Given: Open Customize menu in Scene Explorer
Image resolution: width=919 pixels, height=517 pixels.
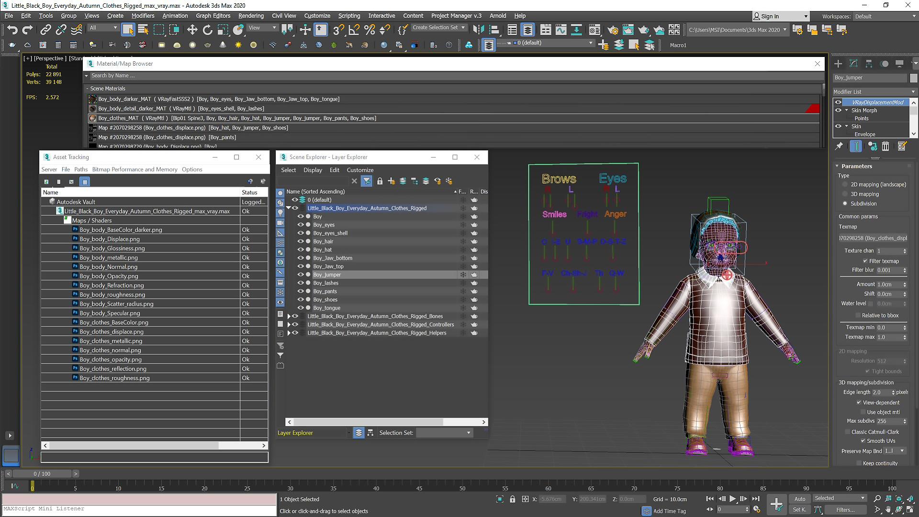Looking at the screenshot, I should (x=360, y=170).
